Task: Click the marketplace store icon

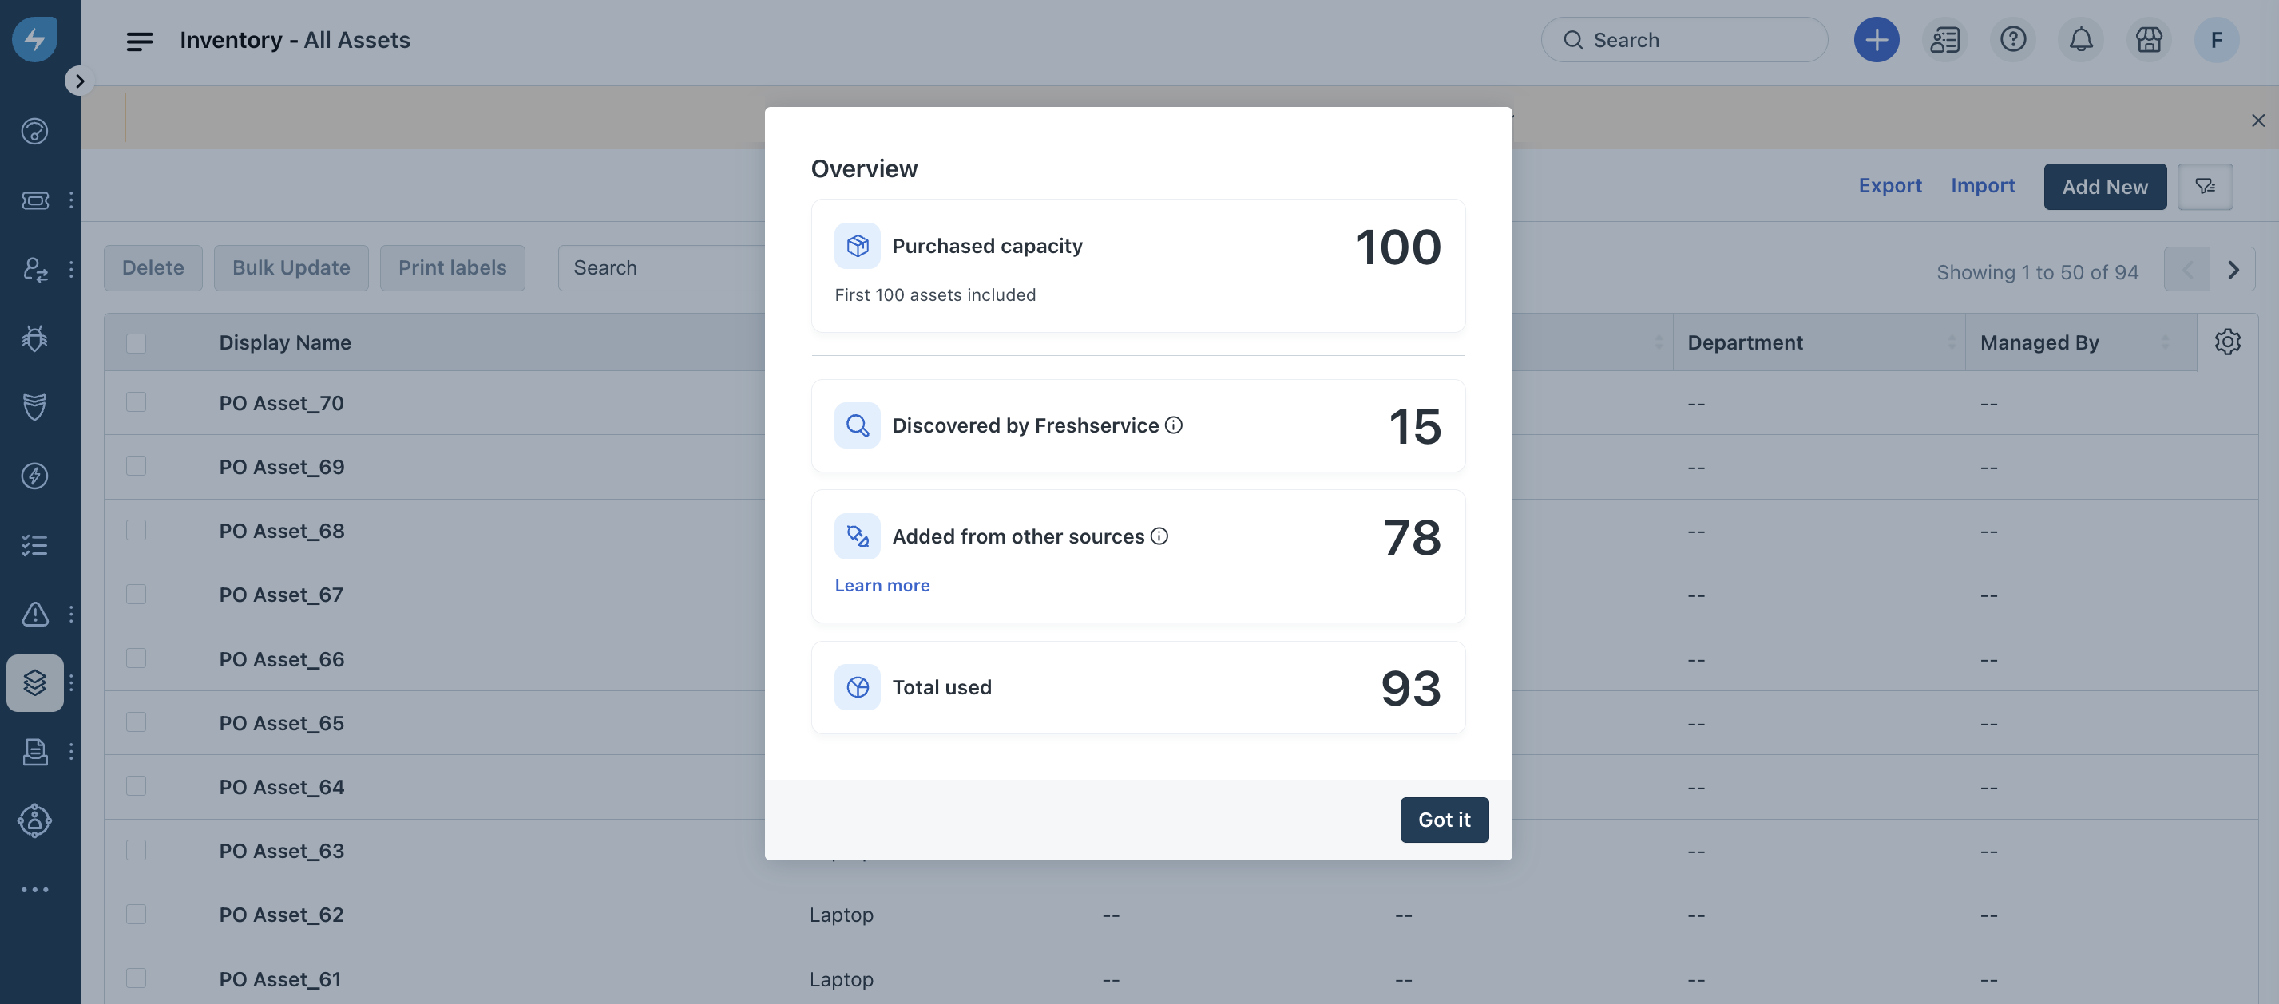Action: (2148, 40)
